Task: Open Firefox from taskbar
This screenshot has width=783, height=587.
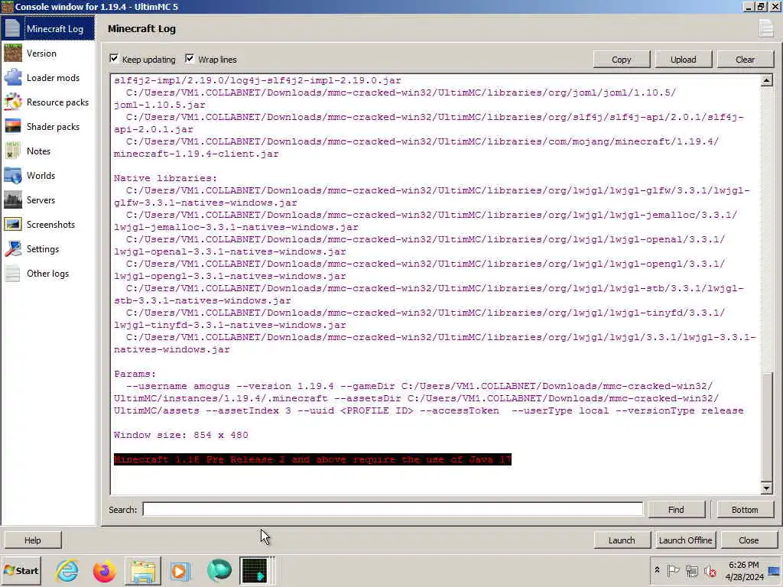Action: 104,570
